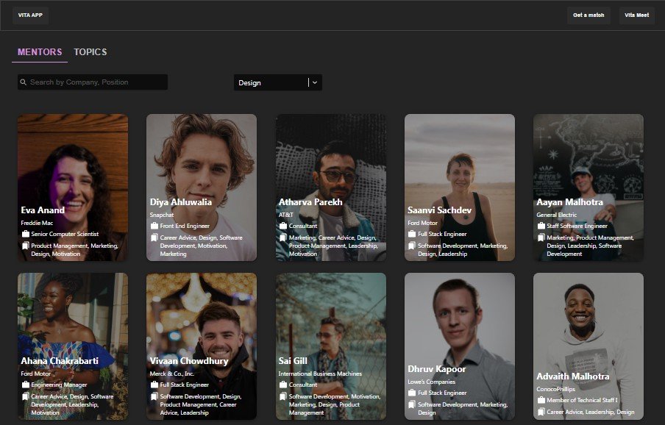
Task: Click the search by Company, Position field
Action: point(92,82)
